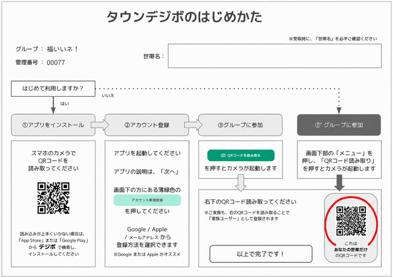Viewport: 393px width, 278px height.
Task: Click the text 「App Store」または「Google Play」
Action: [53, 241]
